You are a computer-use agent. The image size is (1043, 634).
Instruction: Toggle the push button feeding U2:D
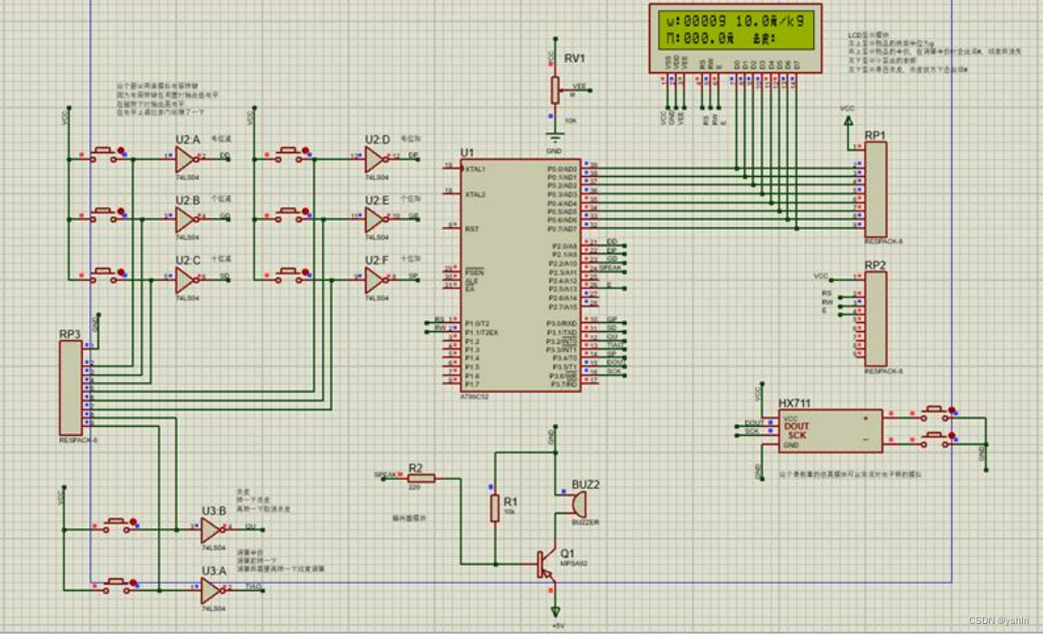(x=289, y=154)
